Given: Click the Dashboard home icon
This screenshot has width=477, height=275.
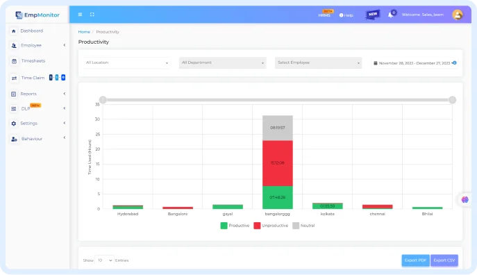Looking at the screenshot, I should pyautogui.click(x=13, y=31).
